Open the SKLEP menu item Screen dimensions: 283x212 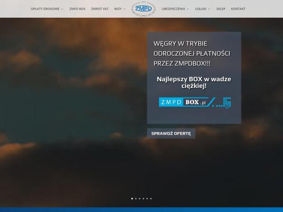(221, 9)
